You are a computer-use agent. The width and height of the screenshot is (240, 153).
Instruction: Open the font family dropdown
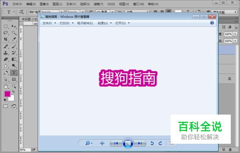pos(62,12)
